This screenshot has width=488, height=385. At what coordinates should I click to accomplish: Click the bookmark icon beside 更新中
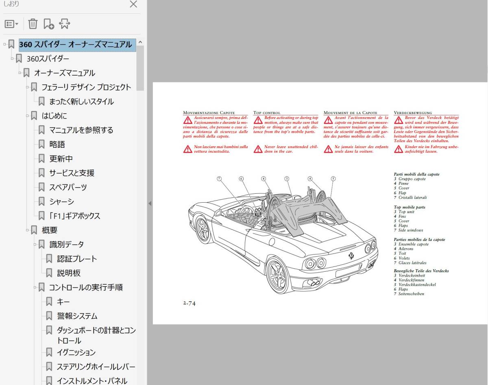pos(41,158)
